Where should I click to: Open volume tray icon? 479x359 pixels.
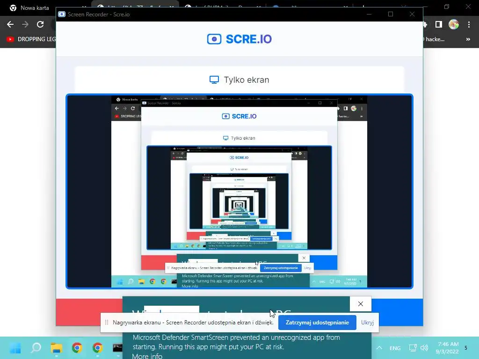point(424,348)
